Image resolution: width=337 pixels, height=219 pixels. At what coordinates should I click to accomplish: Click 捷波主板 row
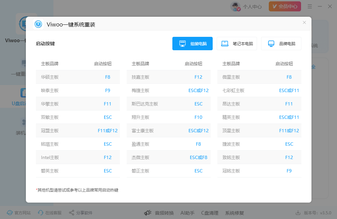coord(259,144)
